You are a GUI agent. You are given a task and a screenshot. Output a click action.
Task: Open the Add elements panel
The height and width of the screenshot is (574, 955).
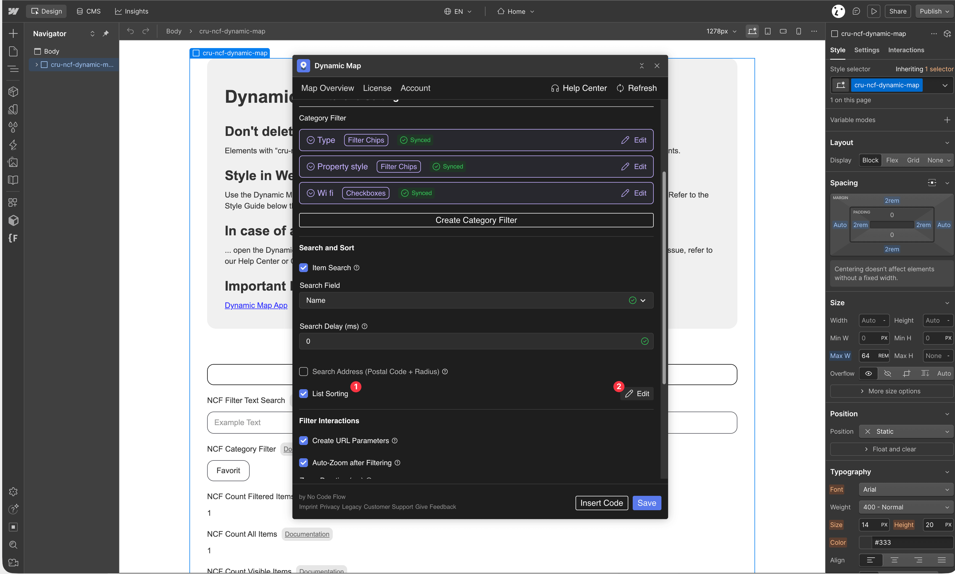tap(13, 34)
